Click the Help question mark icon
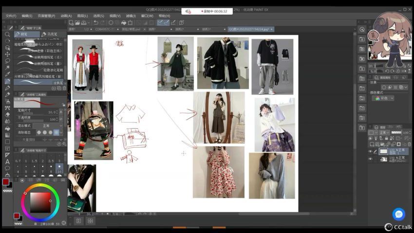This screenshot has width=414, height=233. (x=181, y=23)
